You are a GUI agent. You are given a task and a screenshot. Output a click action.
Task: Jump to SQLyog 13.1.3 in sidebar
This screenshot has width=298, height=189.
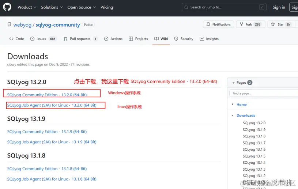(254, 169)
